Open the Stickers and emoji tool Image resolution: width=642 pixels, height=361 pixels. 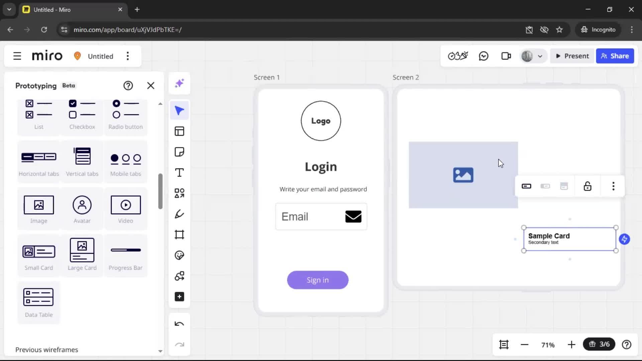180,255
